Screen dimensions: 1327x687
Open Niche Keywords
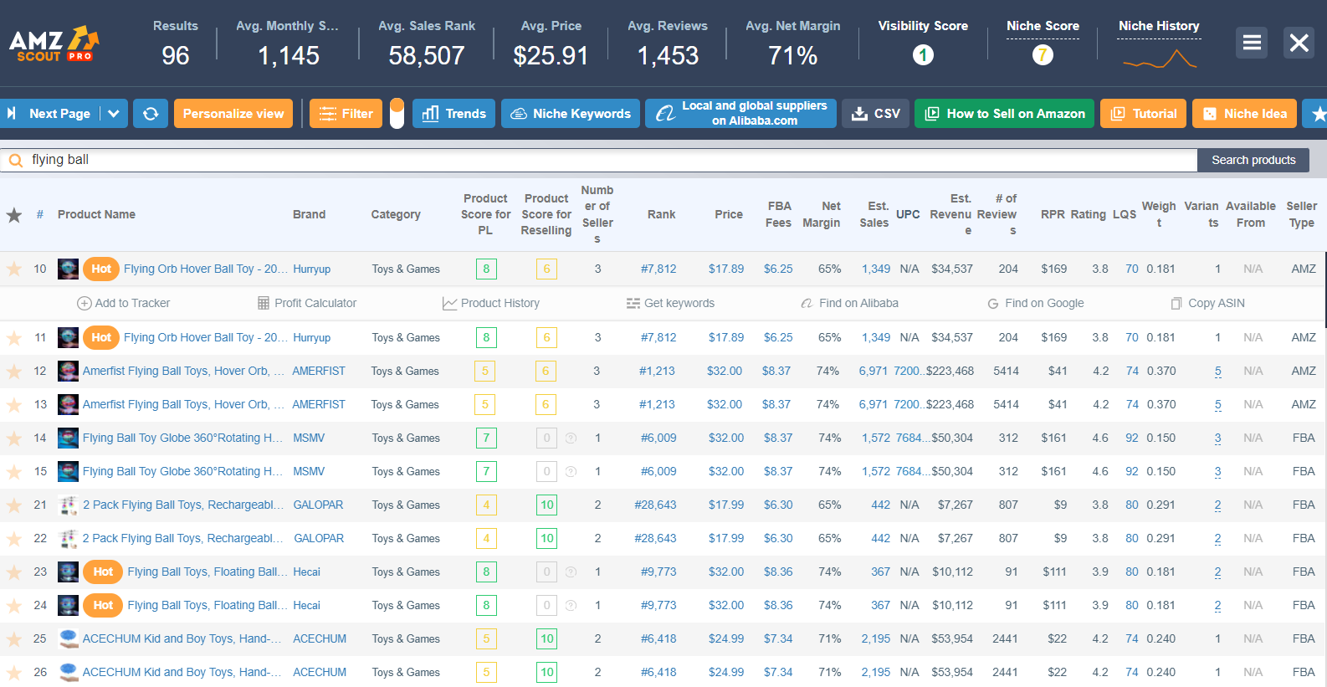(571, 114)
